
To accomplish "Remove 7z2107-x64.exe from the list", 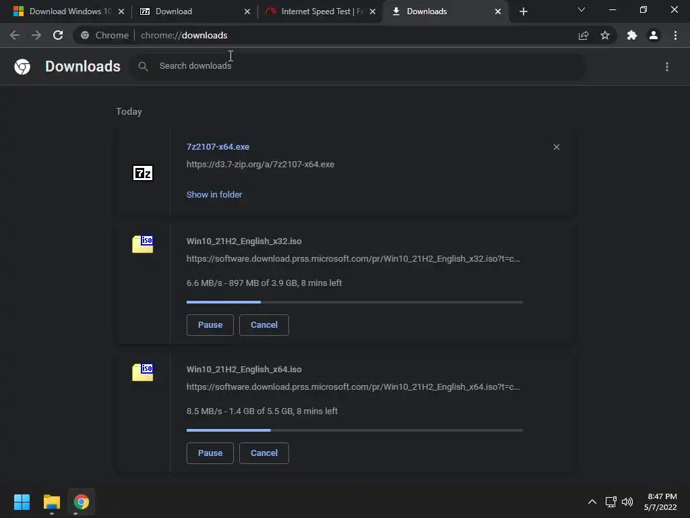I will [x=556, y=147].
